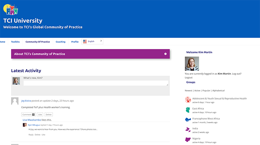This screenshot has height=145, width=260.
Task: Open the East Africa group map icon
Action: pyautogui.click(x=188, y=110)
